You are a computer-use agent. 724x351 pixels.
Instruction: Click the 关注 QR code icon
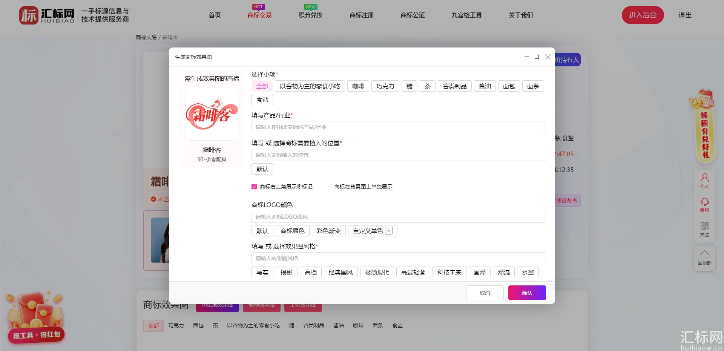tap(704, 229)
